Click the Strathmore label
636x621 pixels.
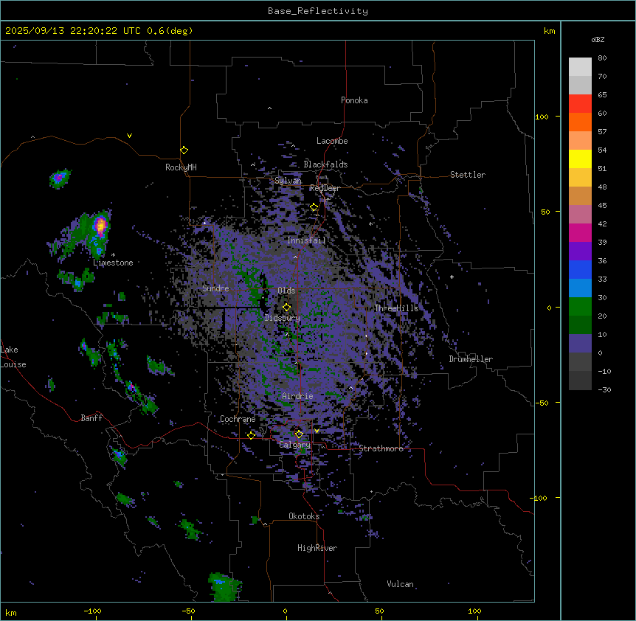pyautogui.click(x=381, y=448)
